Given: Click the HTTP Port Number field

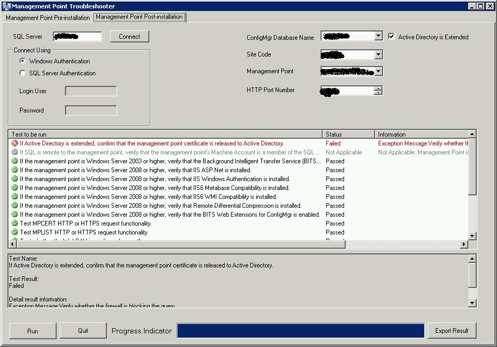Looking at the screenshot, I should 347,91.
